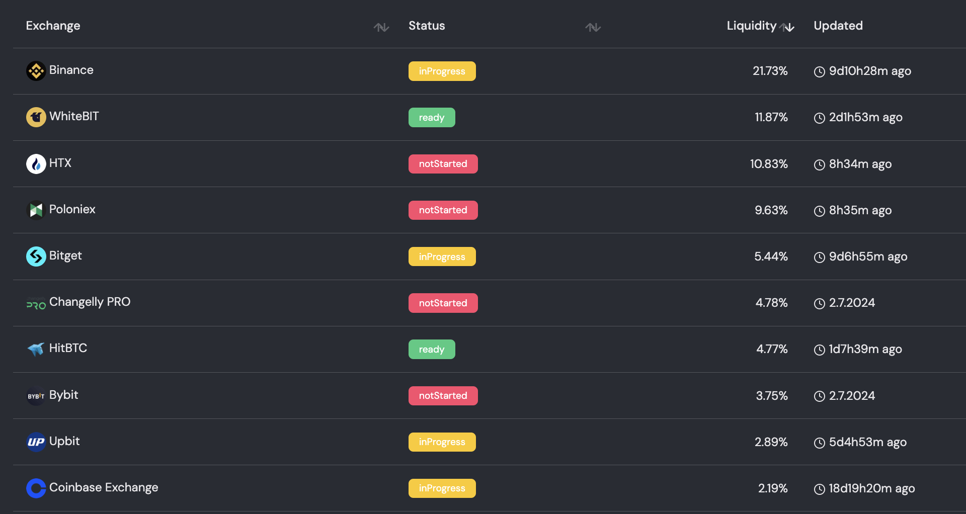Click the clock icon in the WhiteBIT row
The height and width of the screenshot is (514, 966).
coord(820,118)
